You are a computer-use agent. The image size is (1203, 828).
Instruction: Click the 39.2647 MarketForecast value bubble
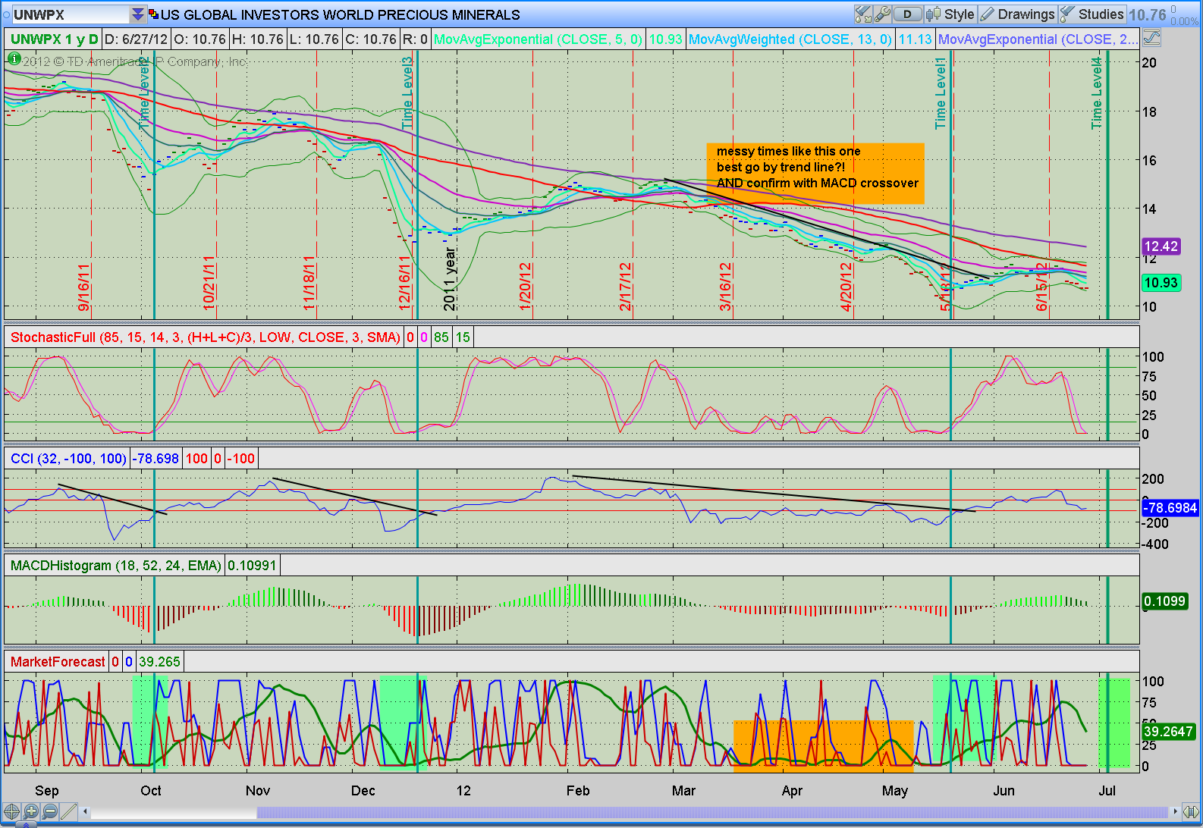pos(1168,732)
